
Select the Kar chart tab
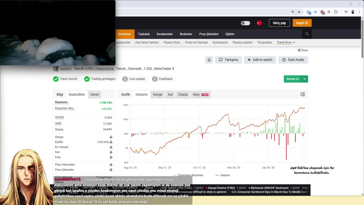point(170,95)
